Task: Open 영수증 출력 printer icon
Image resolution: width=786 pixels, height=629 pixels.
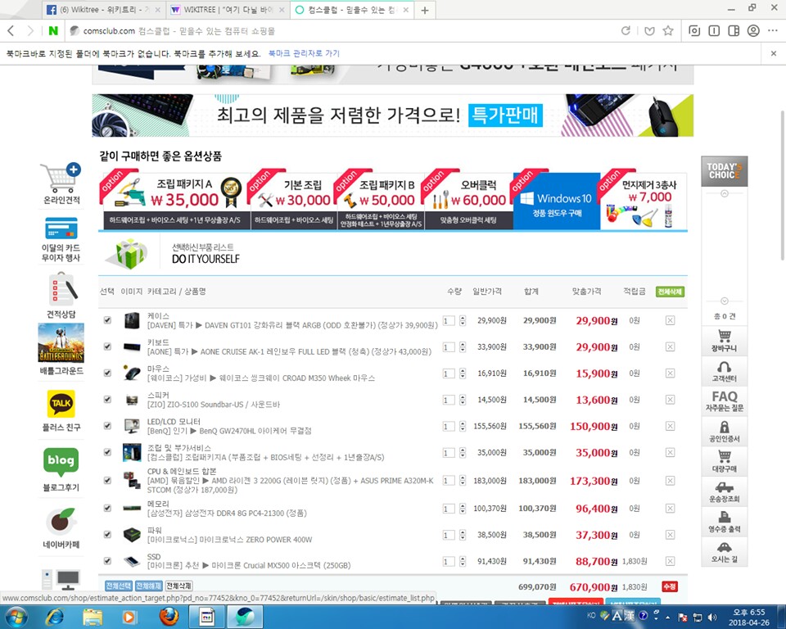Action: point(725,522)
